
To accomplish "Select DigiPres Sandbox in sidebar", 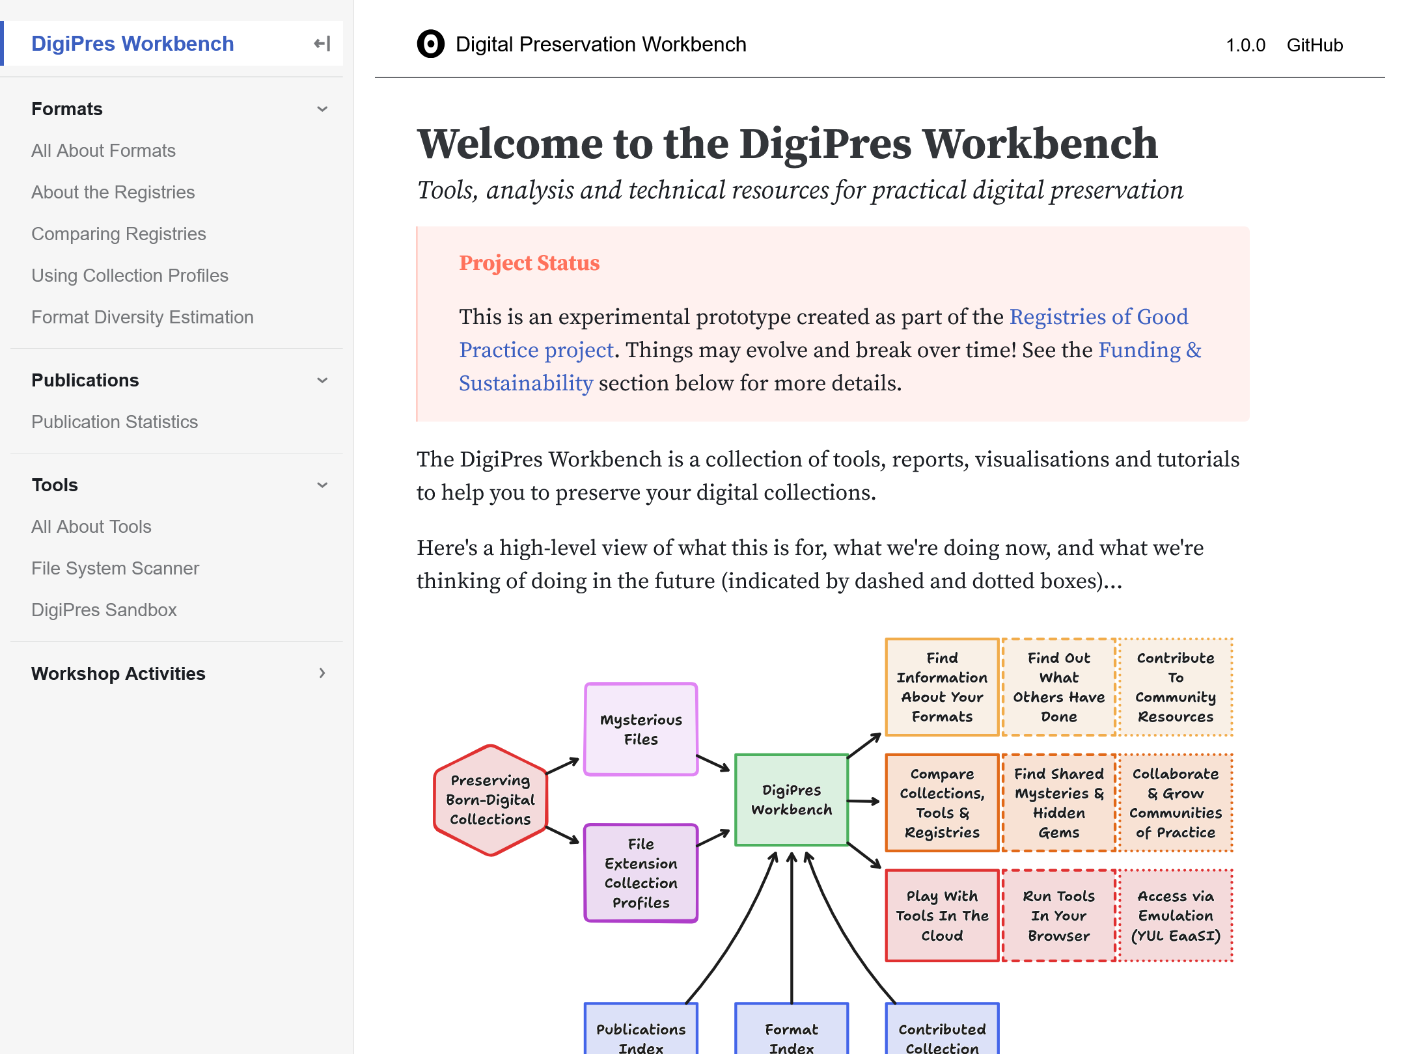I will (104, 610).
